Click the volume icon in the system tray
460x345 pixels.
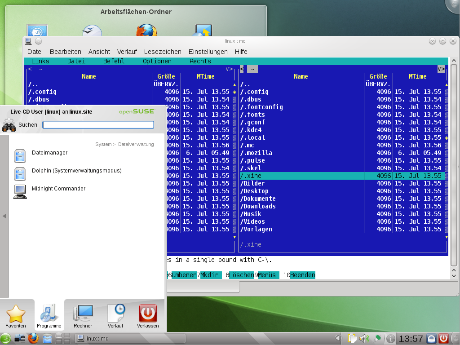tap(363, 337)
